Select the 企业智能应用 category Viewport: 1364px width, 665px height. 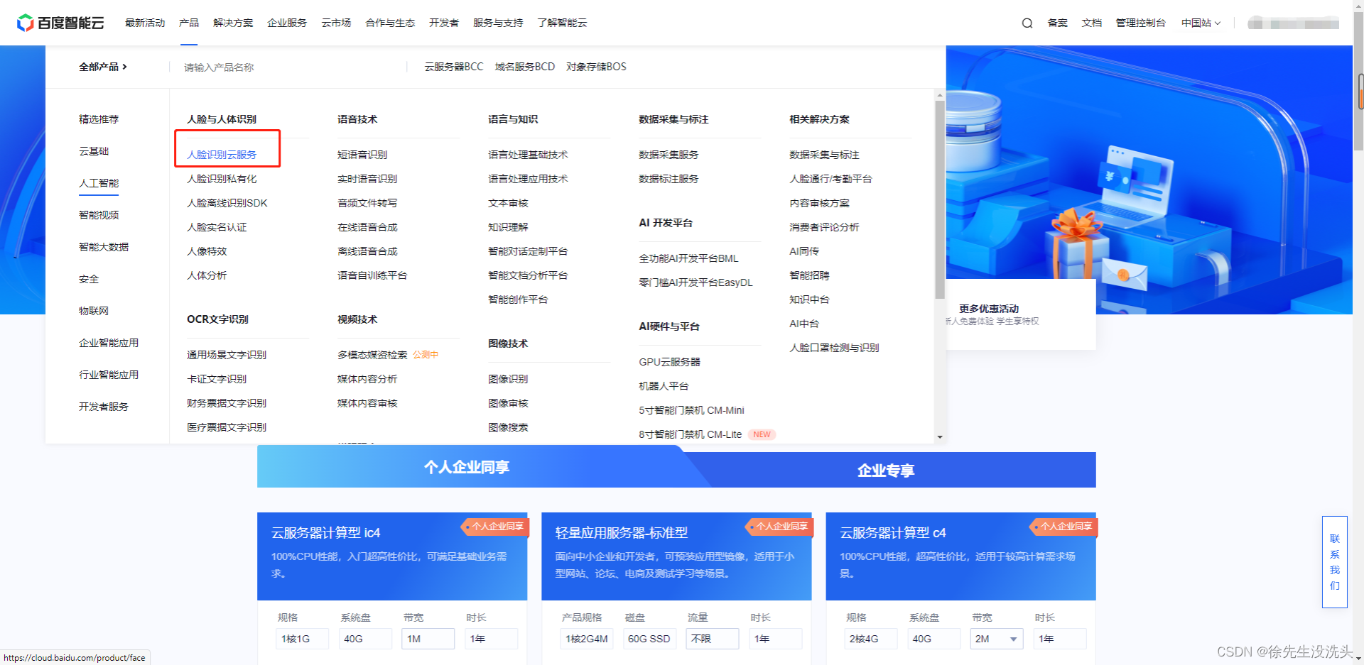click(x=109, y=343)
